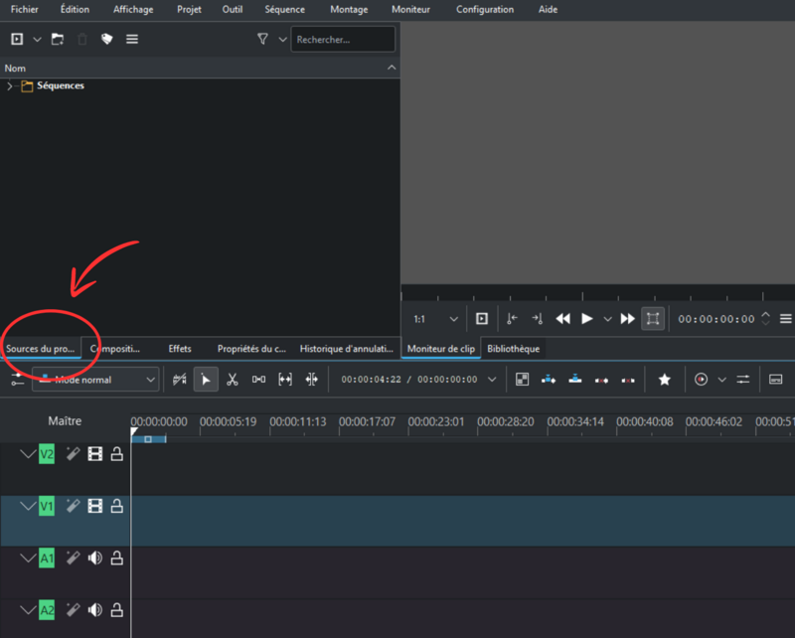Open the Projet menu
795x638 pixels.
click(189, 9)
